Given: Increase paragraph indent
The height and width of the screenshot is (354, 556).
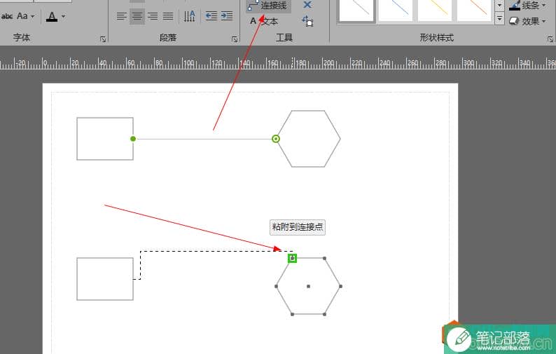Looking at the screenshot, I should click(x=227, y=16).
